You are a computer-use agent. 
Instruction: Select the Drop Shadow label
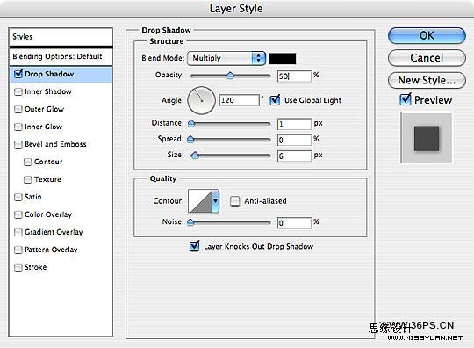(x=49, y=74)
